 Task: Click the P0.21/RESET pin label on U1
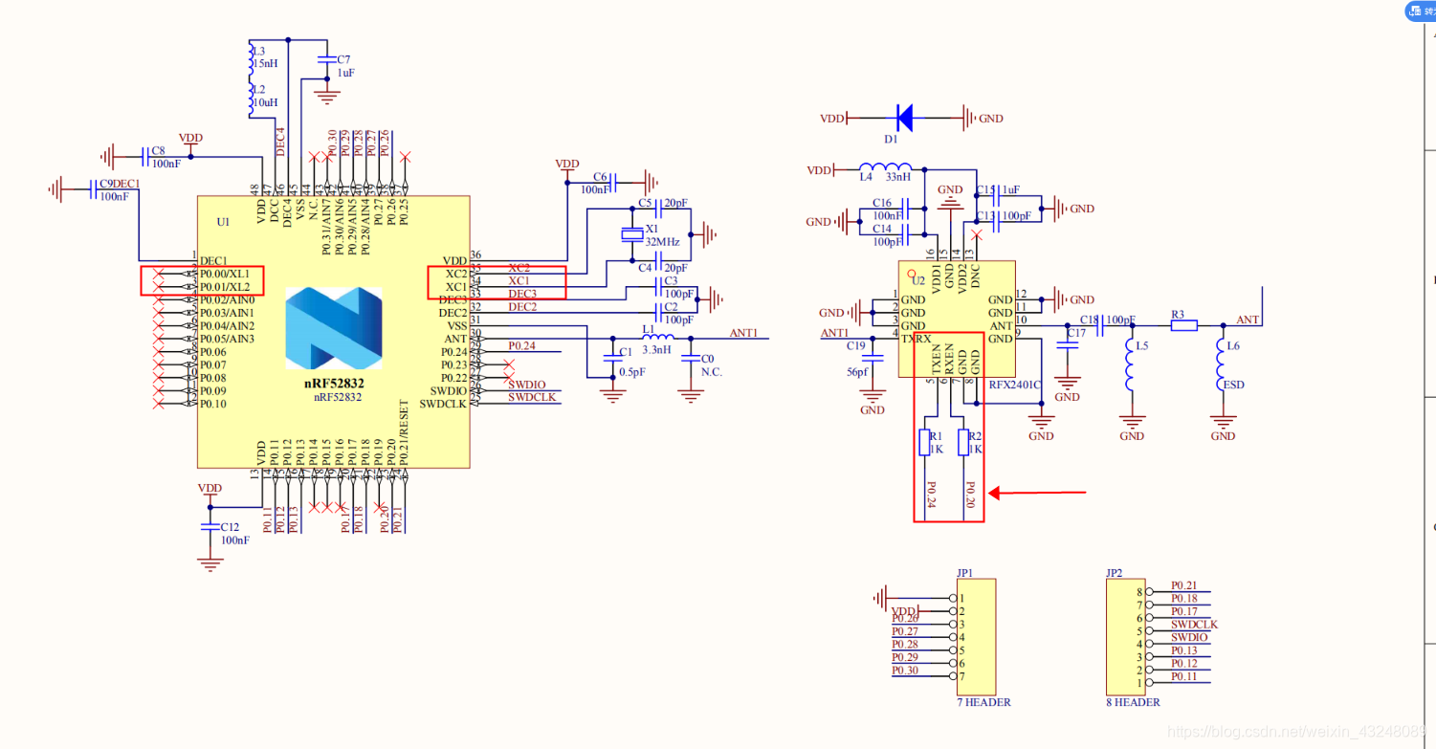coord(404,431)
